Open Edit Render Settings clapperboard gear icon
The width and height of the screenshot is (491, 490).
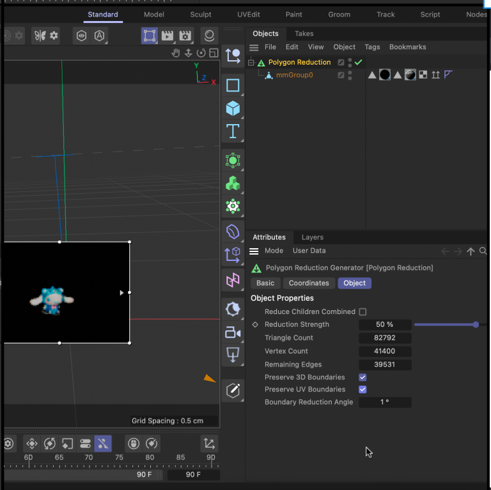(186, 36)
